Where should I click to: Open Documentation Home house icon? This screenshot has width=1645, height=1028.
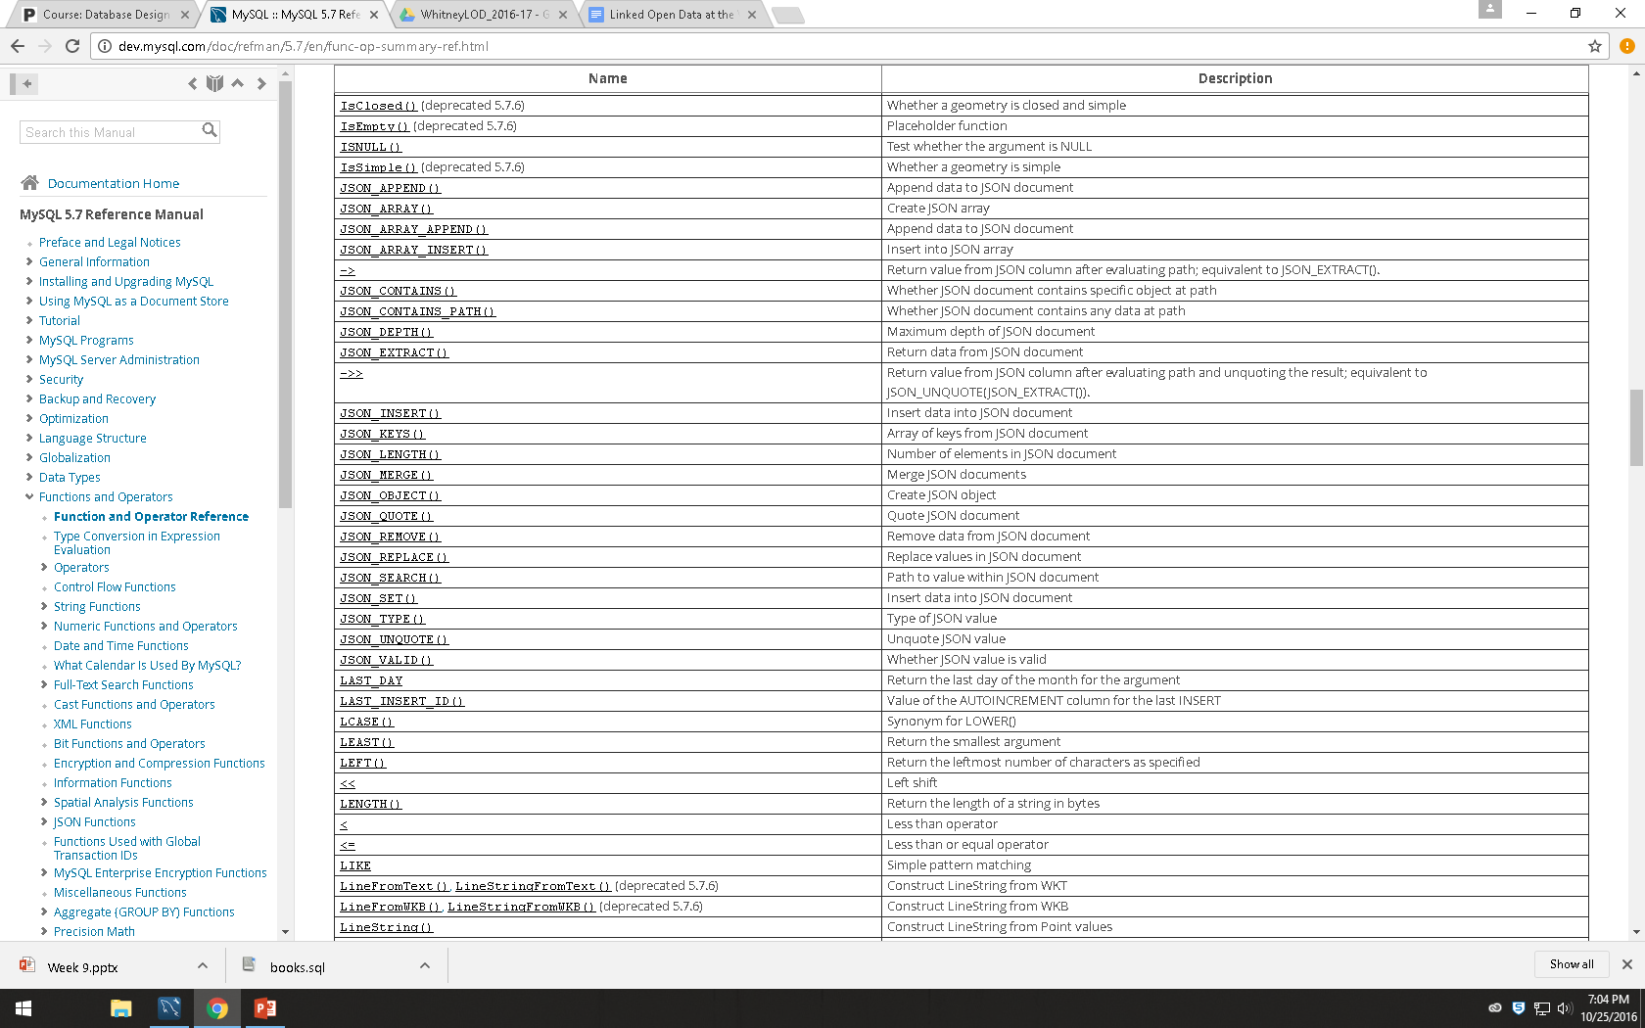tap(29, 183)
